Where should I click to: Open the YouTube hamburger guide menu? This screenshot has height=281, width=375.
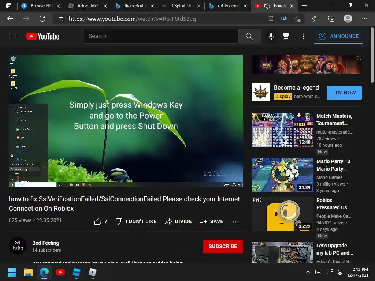coord(13,36)
